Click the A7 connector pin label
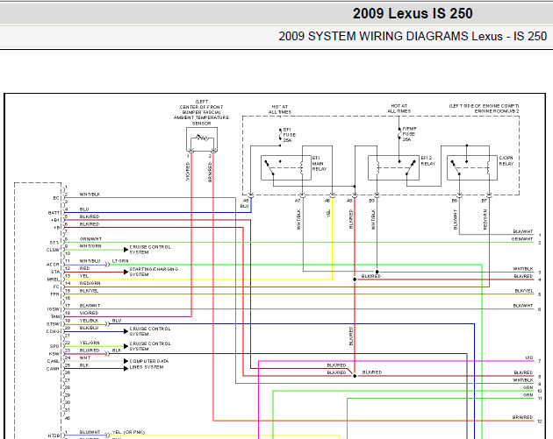The width and height of the screenshot is (553, 439). click(298, 201)
